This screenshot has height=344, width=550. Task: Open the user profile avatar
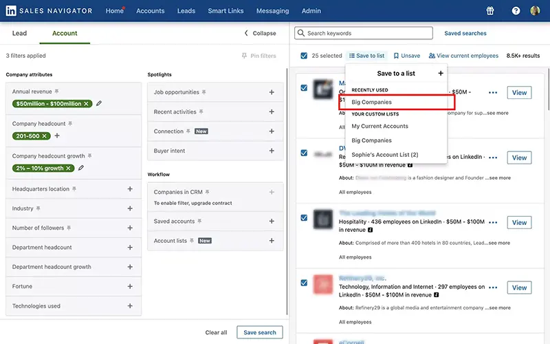(535, 10)
